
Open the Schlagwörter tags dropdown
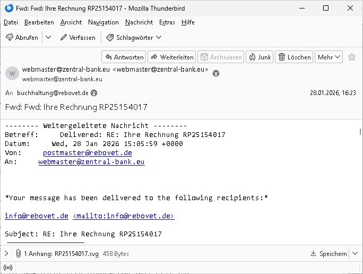(x=134, y=37)
